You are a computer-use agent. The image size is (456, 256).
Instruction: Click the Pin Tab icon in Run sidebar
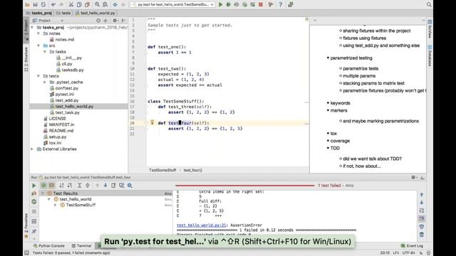pos(34,231)
